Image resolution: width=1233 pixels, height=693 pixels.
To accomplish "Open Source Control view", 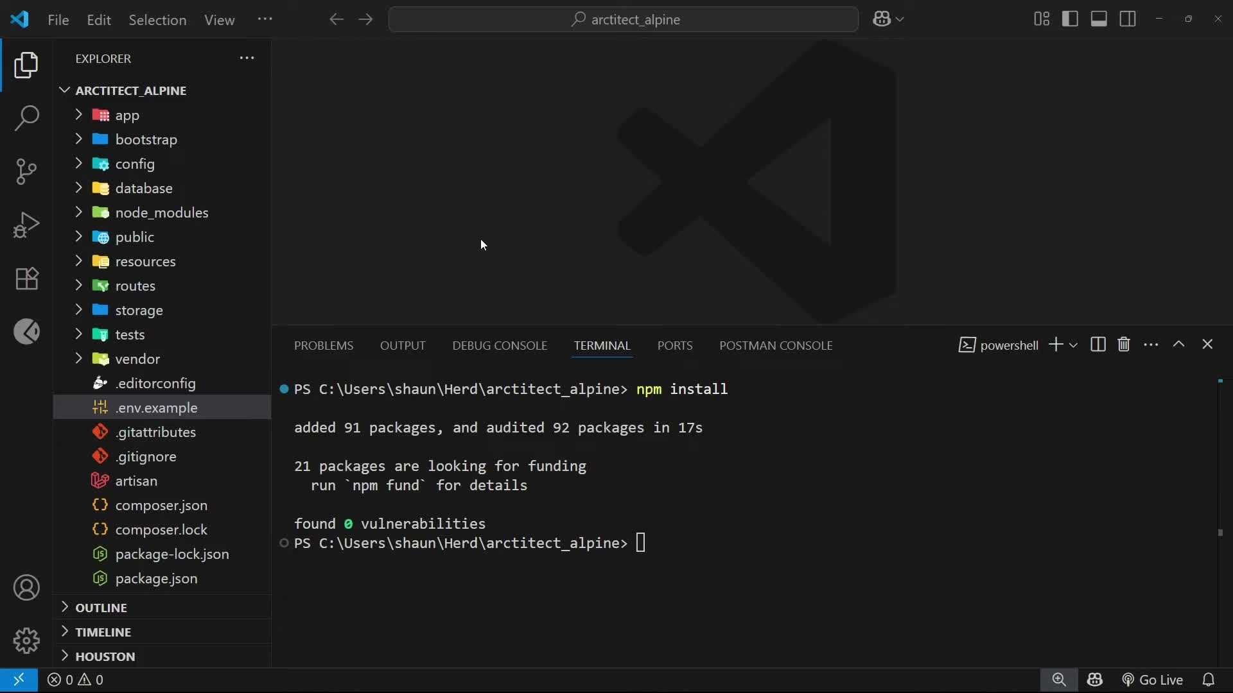I will point(26,171).
